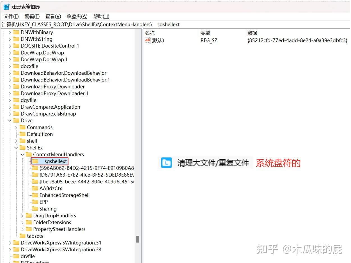Click the EnhancedStorageShell folder icon
The width and height of the screenshot is (351, 263).
coord(35,195)
